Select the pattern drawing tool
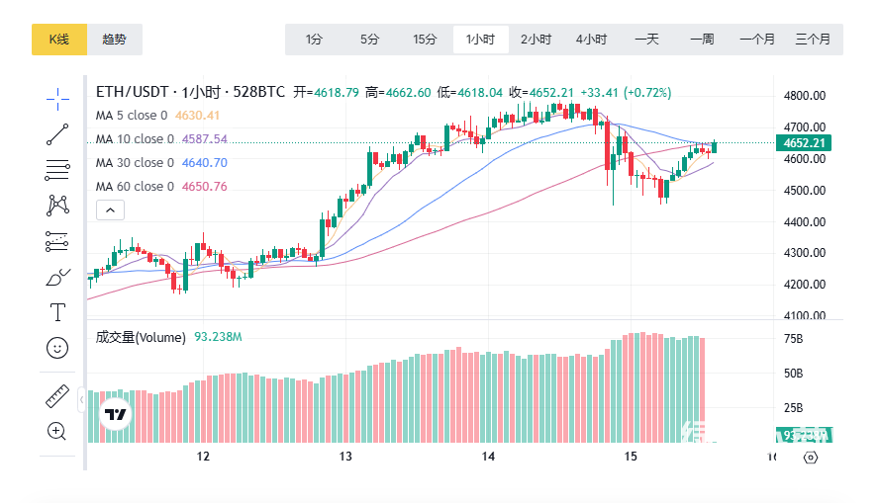 pos(57,206)
